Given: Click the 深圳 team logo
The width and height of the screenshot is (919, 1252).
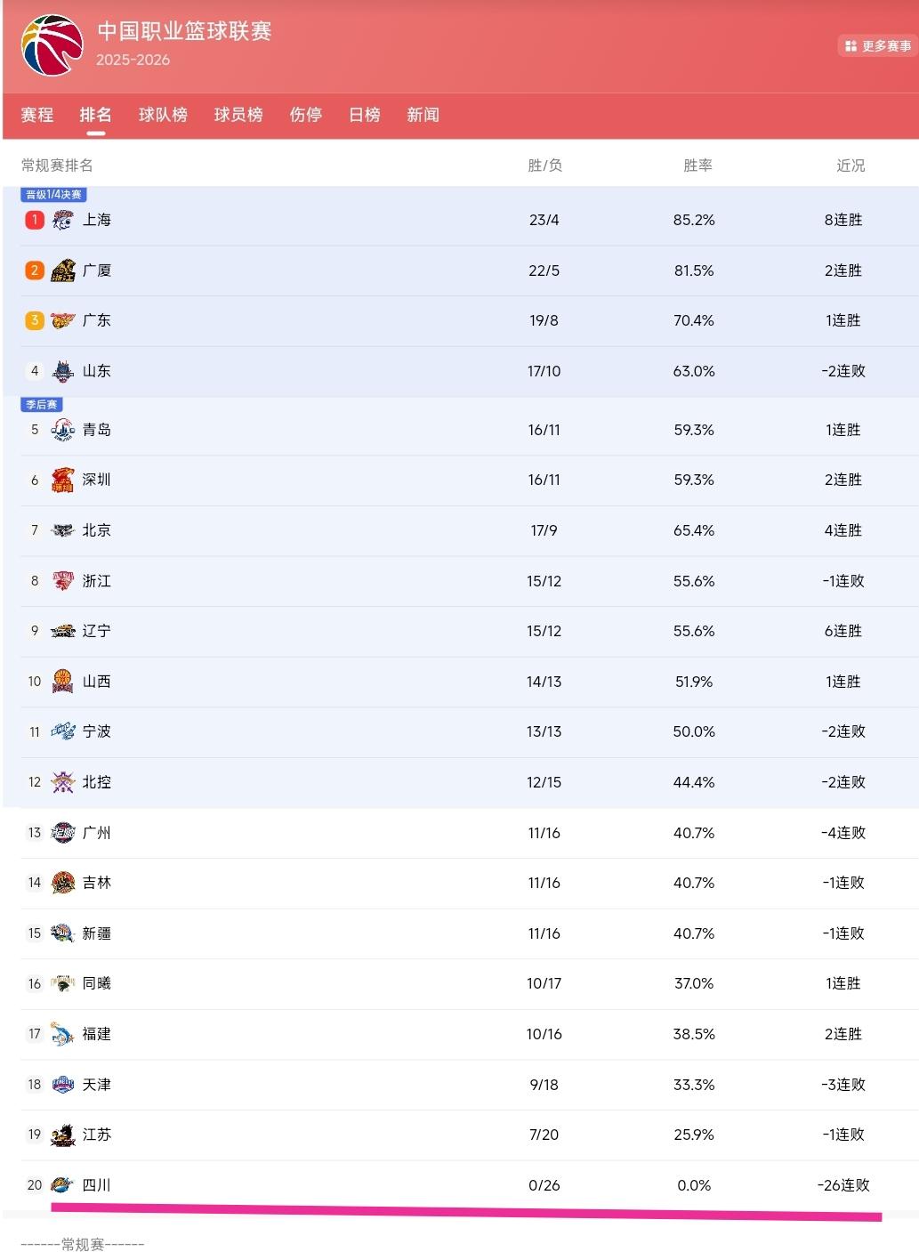Looking at the screenshot, I should 62,480.
